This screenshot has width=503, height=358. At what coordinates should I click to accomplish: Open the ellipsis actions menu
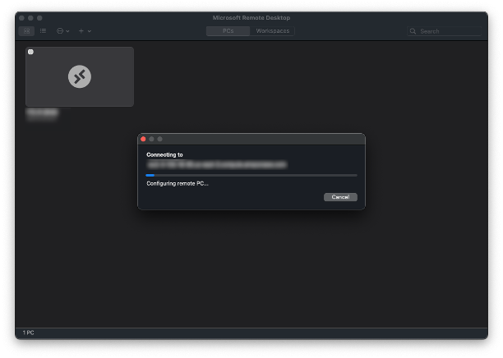(62, 31)
